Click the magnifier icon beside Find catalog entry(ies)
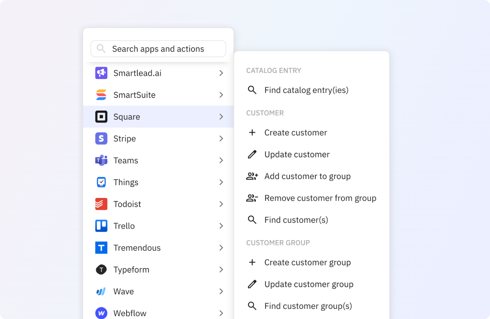The height and width of the screenshot is (319, 490). point(252,90)
